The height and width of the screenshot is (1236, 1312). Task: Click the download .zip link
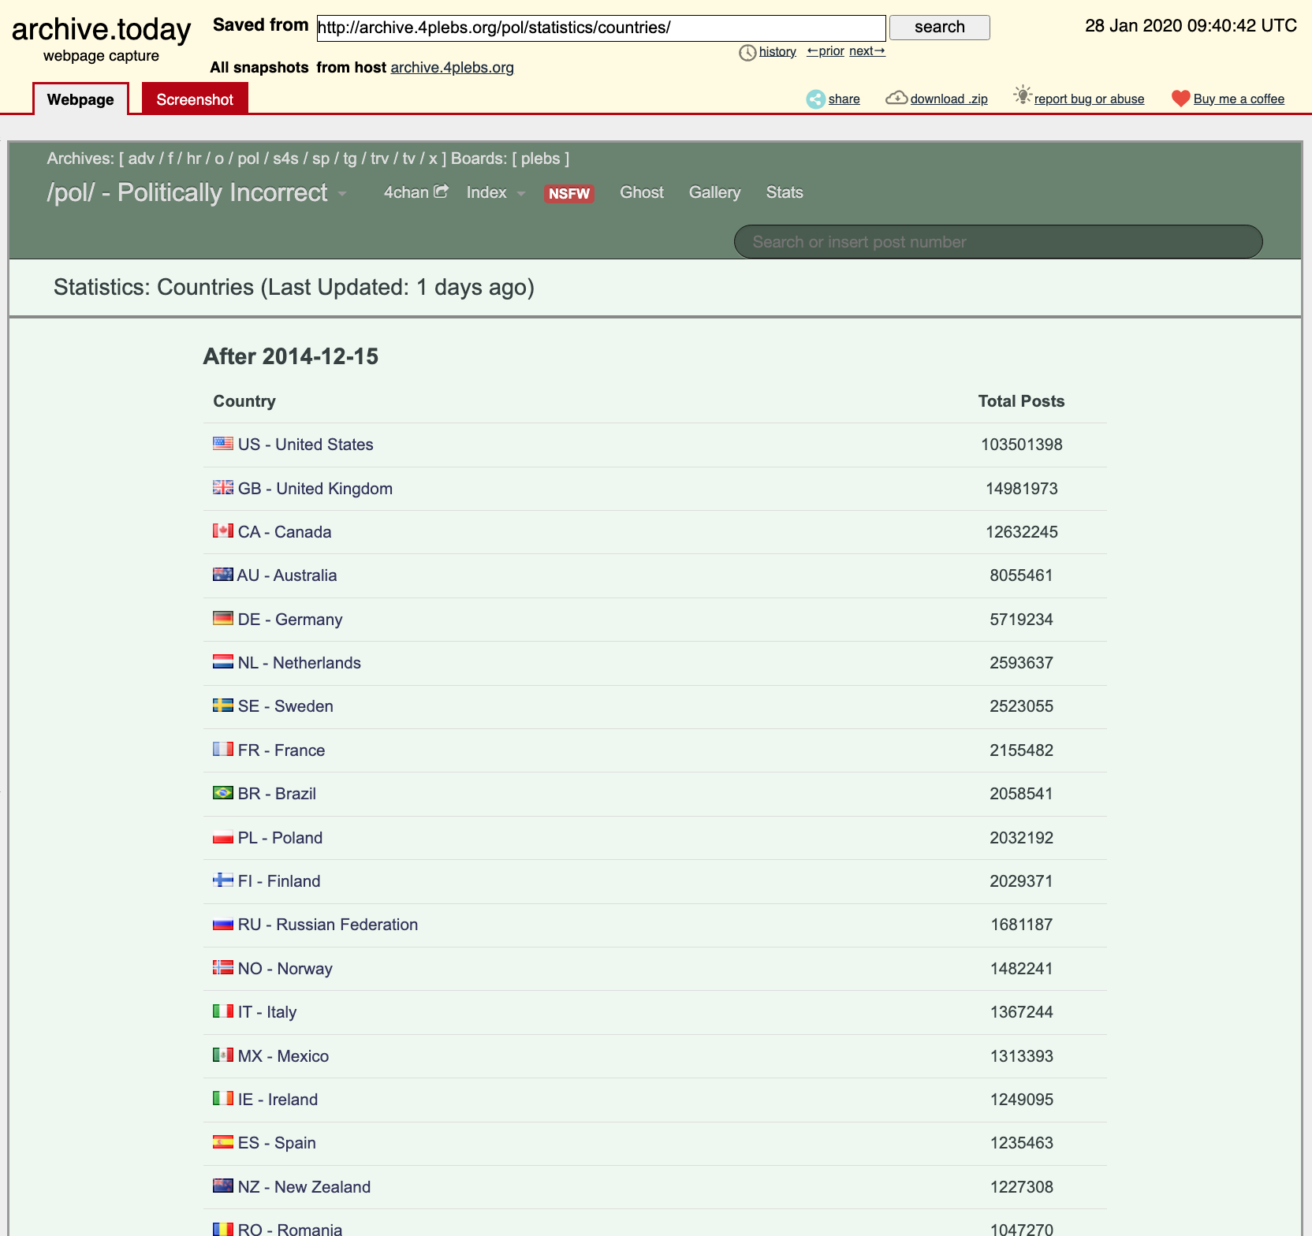point(949,99)
